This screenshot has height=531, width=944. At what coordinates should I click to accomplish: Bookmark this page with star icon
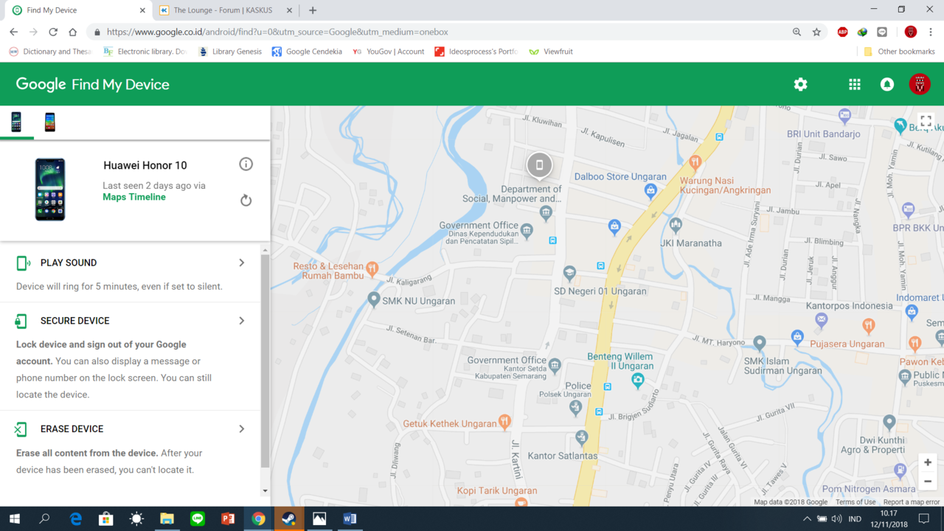tap(816, 32)
